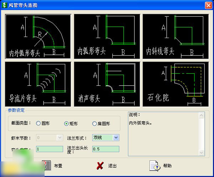The width and height of the screenshot is (214, 177).
Task: Click the 截面类型 label
Action: (21, 123)
